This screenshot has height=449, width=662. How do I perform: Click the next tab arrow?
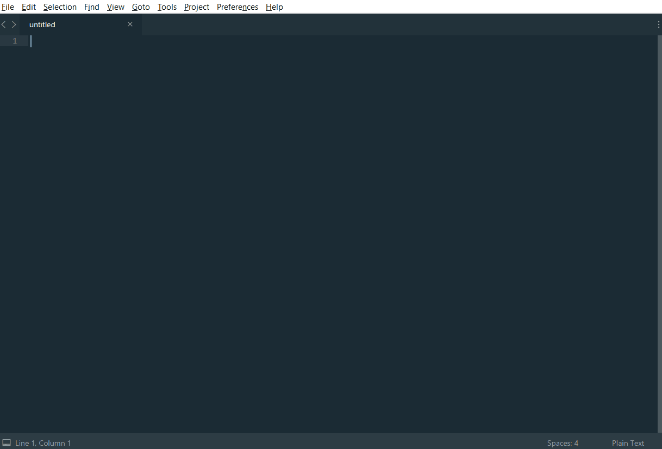[x=14, y=24]
